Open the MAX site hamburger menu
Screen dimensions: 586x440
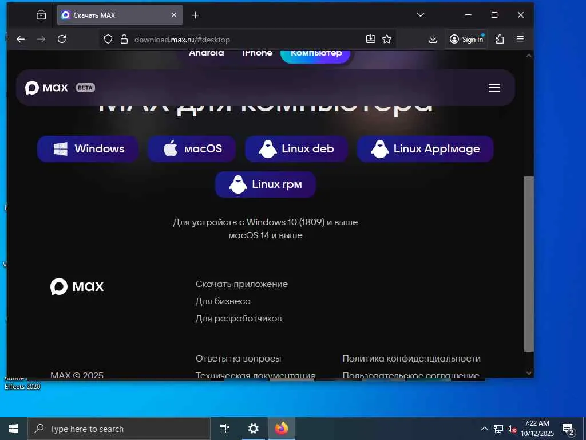tap(494, 88)
